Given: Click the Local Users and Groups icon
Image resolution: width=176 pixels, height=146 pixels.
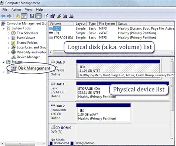Looking at the screenshot, I should point(13,47).
